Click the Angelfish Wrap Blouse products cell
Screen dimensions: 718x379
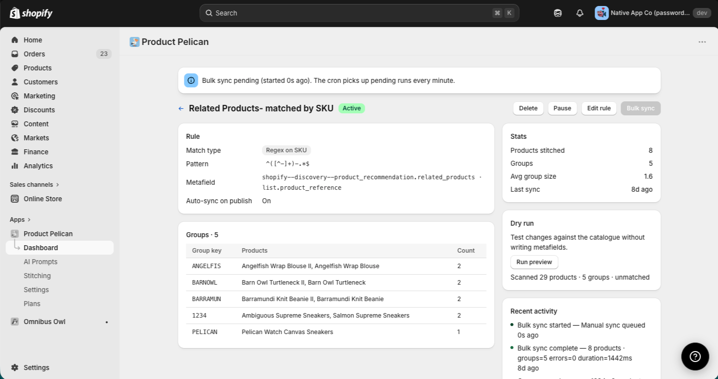310,266
